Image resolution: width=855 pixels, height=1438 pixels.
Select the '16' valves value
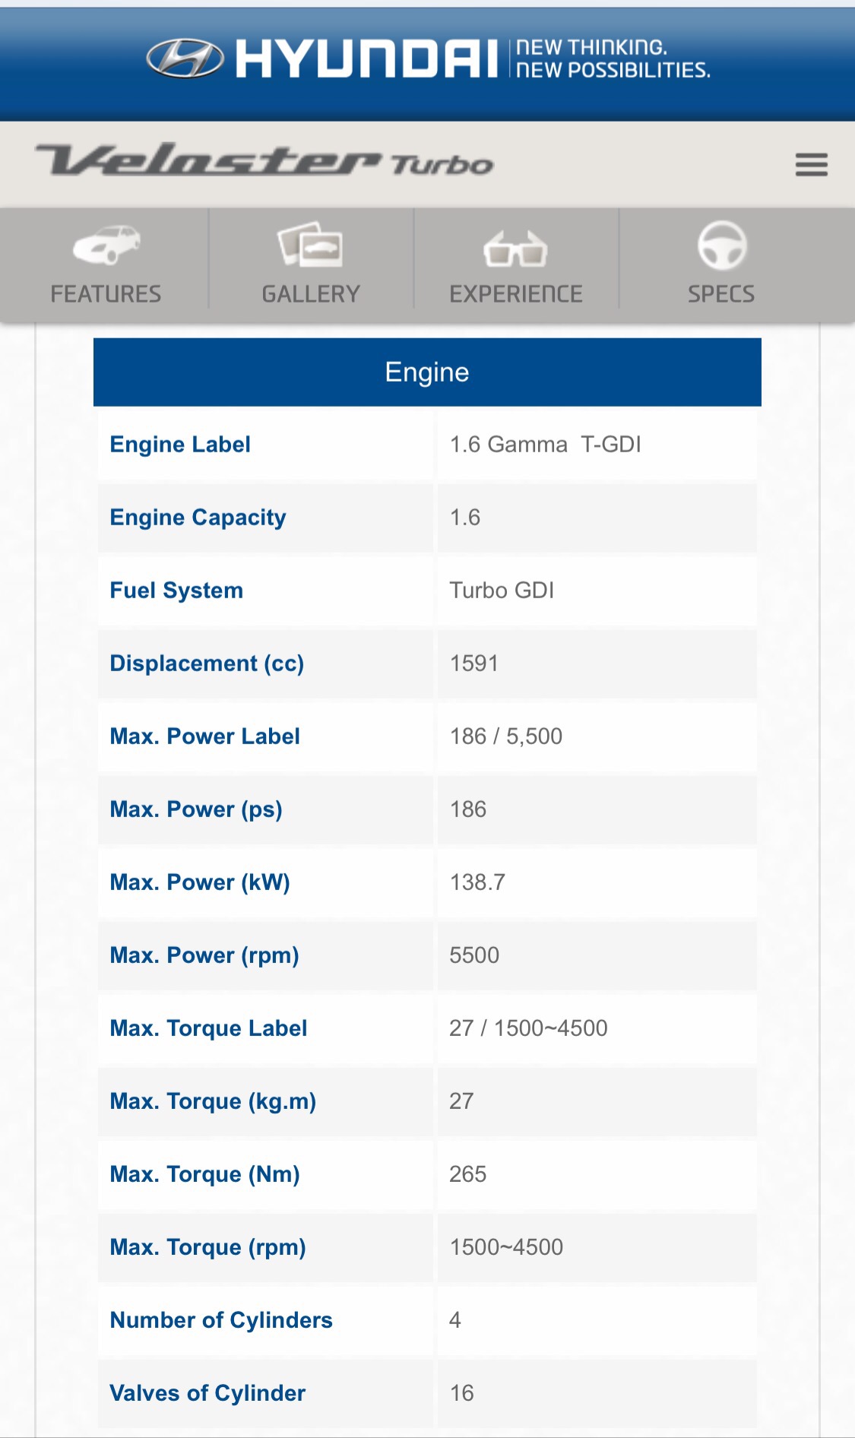(462, 1393)
